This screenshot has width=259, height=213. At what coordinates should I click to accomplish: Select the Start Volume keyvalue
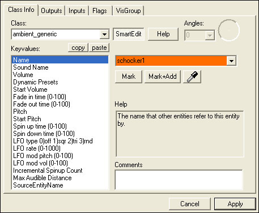coord(60,90)
